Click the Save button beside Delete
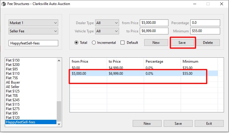Screen dimensions: 229x133 click(182, 43)
